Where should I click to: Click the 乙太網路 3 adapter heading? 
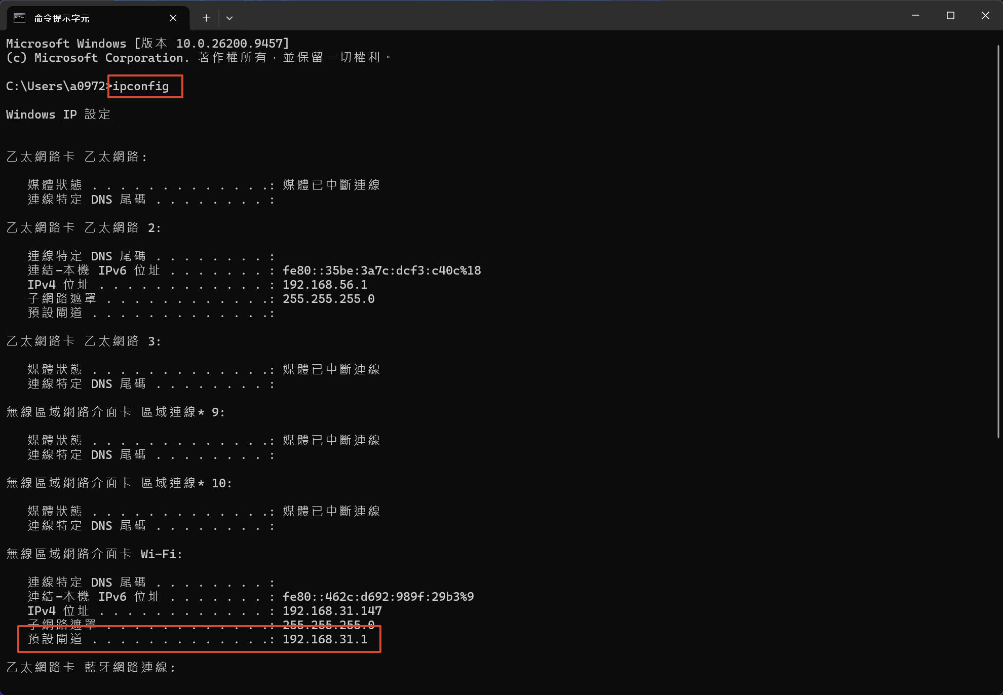(84, 341)
